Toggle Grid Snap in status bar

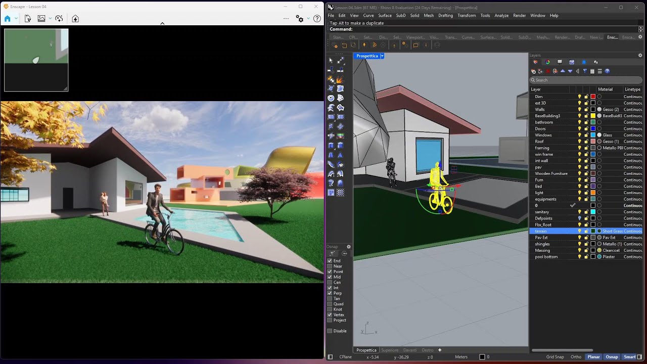(555, 357)
